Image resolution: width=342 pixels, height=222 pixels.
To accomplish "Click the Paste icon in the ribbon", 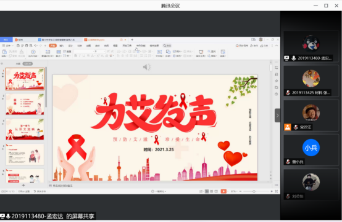I will [x=4, y=52].
